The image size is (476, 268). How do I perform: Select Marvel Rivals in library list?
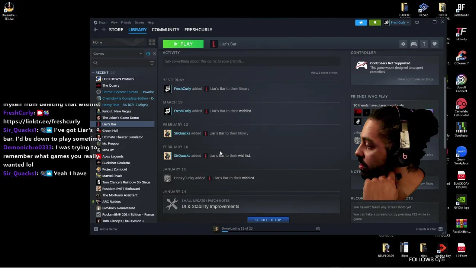point(112,176)
